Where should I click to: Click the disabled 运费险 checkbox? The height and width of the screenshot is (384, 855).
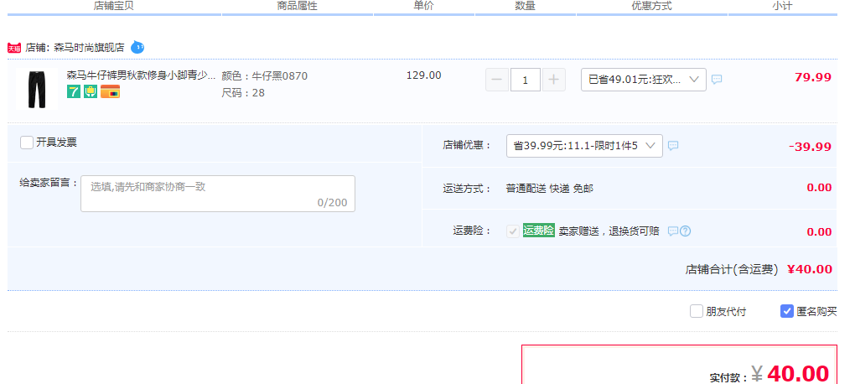pyautogui.click(x=512, y=231)
